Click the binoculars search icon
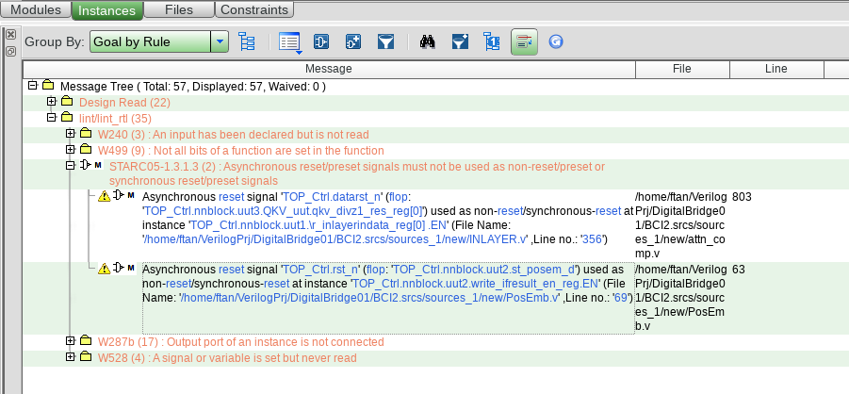The height and width of the screenshot is (394, 849). pos(427,41)
